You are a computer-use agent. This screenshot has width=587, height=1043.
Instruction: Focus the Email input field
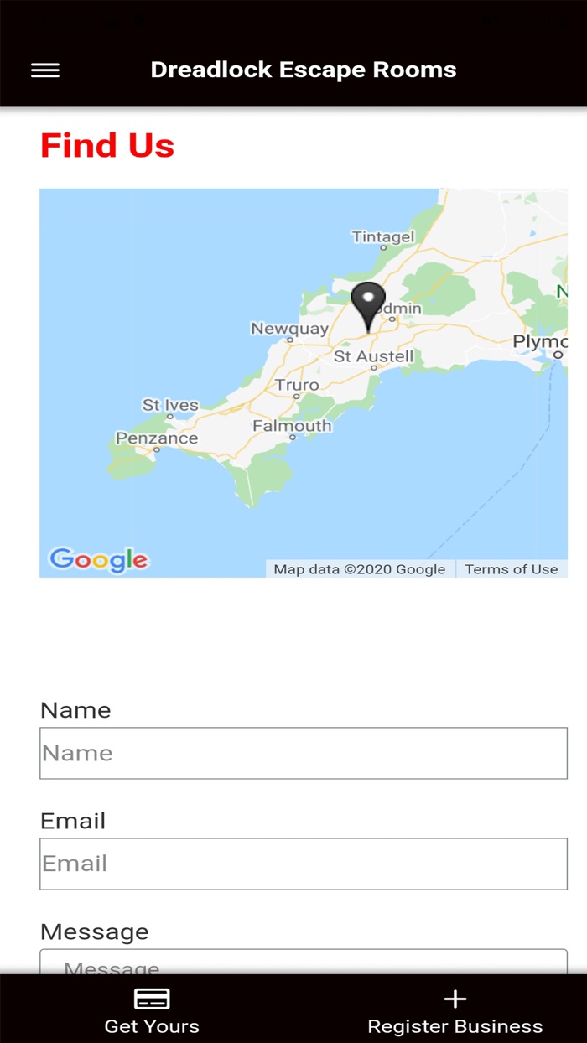(x=304, y=864)
